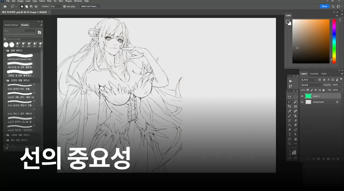
Task: Collapse the 일반 브러시 brush group
Action: pyautogui.click(x=5, y=50)
